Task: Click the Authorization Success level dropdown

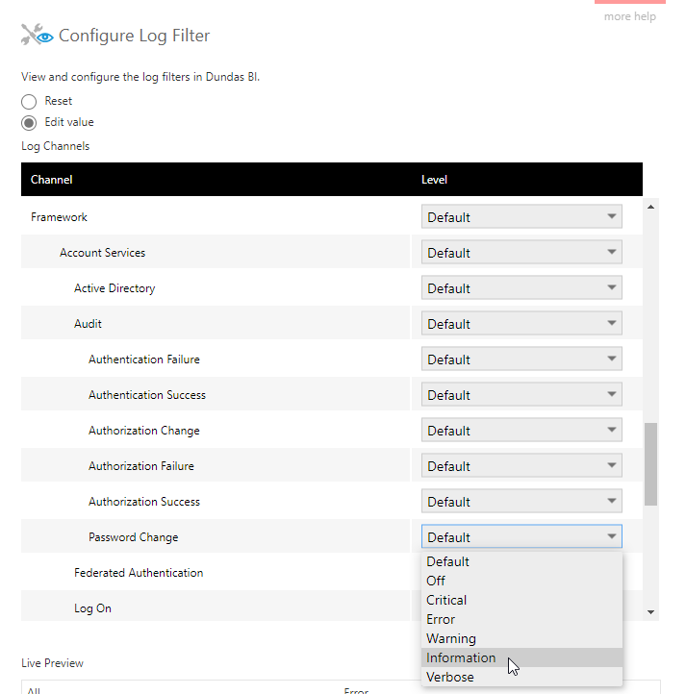Action: (521, 501)
